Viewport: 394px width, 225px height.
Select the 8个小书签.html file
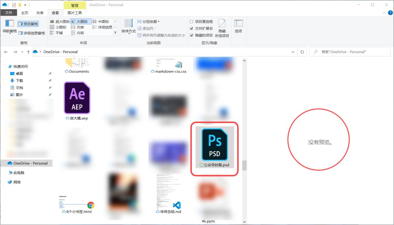pyautogui.click(x=77, y=204)
